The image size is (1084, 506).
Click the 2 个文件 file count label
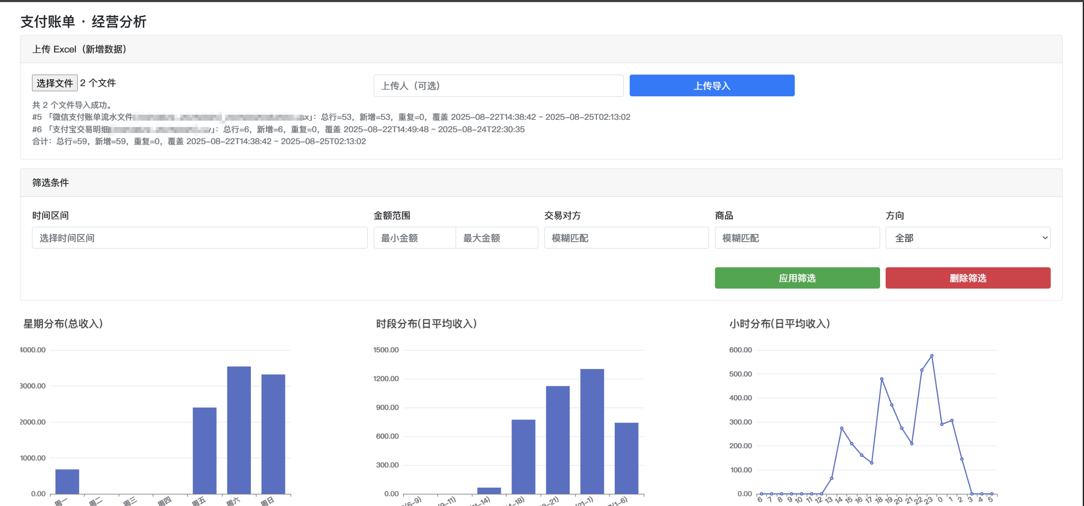[98, 83]
